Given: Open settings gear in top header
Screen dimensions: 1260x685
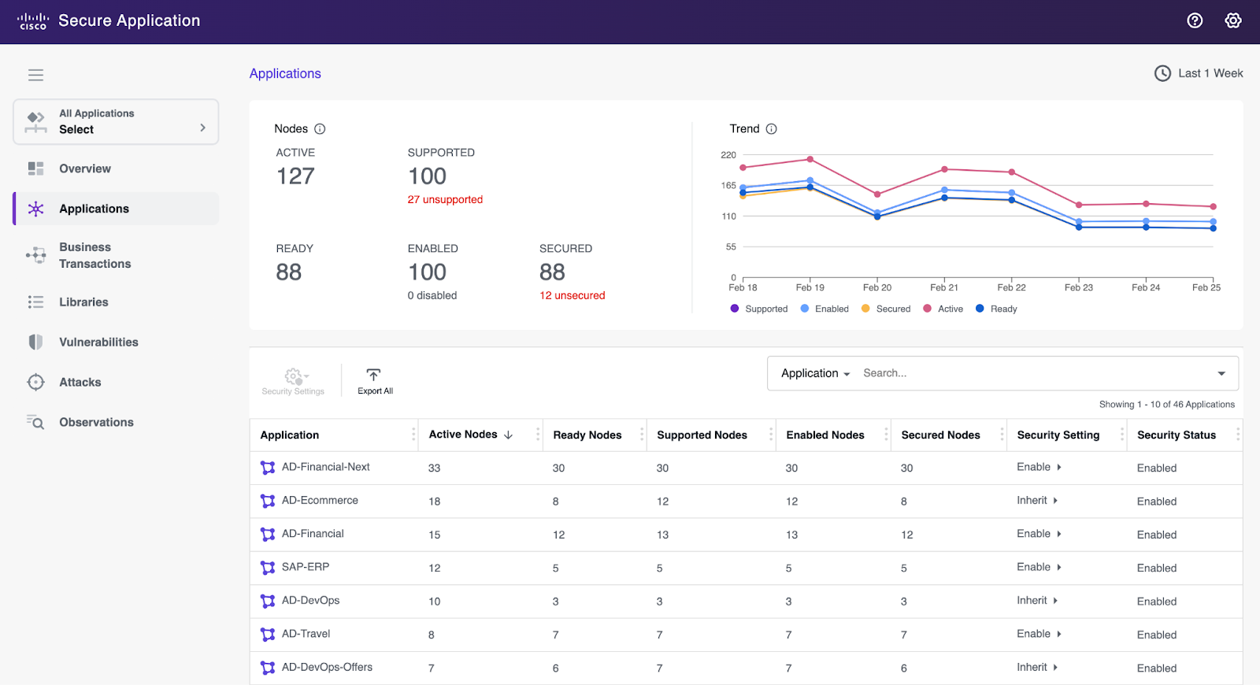Looking at the screenshot, I should (x=1233, y=20).
